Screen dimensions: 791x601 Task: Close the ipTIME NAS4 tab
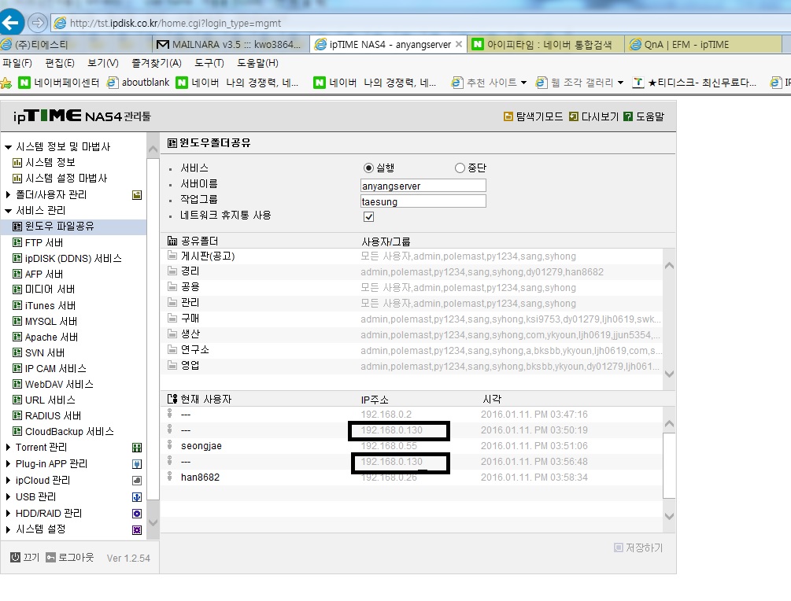pos(459,44)
